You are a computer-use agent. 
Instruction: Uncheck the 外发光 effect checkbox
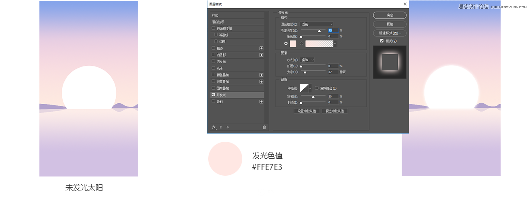pyautogui.click(x=214, y=95)
